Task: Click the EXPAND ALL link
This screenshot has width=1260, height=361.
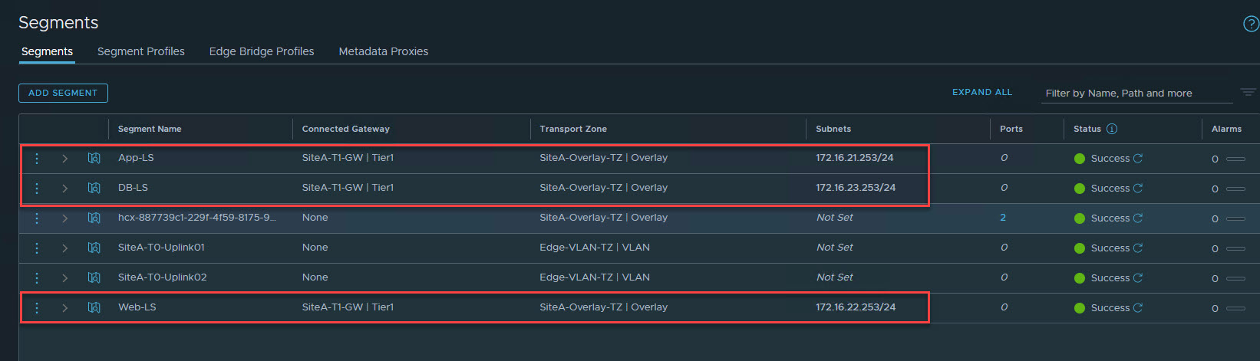Action: click(982, 92)
